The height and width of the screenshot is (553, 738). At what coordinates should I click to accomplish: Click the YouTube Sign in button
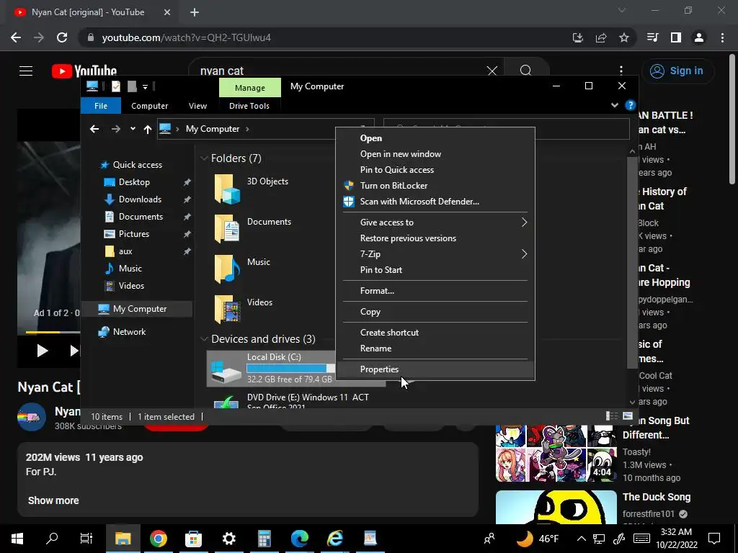tap(677, 71)
